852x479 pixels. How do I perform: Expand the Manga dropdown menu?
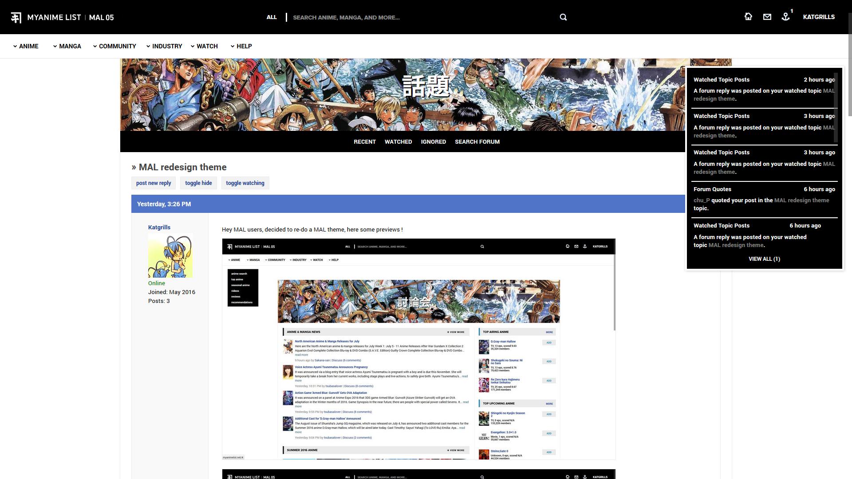pos(67,46)
